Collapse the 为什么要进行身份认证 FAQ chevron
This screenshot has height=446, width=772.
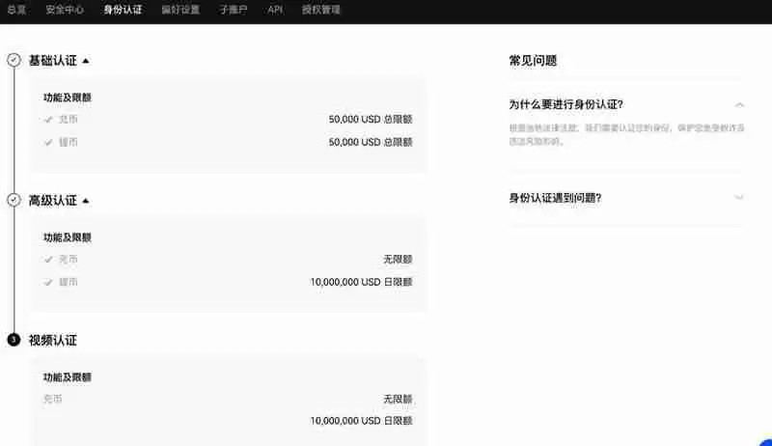(x=739, y=105)
